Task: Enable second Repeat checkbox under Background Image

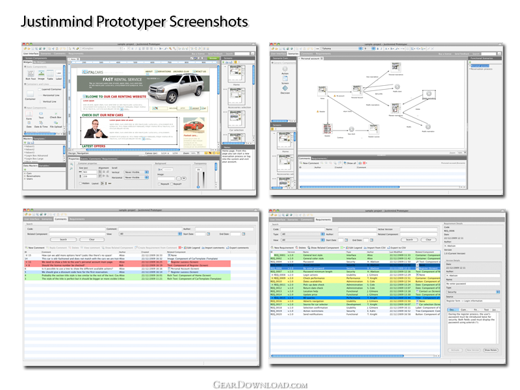Action: (172, 184)
